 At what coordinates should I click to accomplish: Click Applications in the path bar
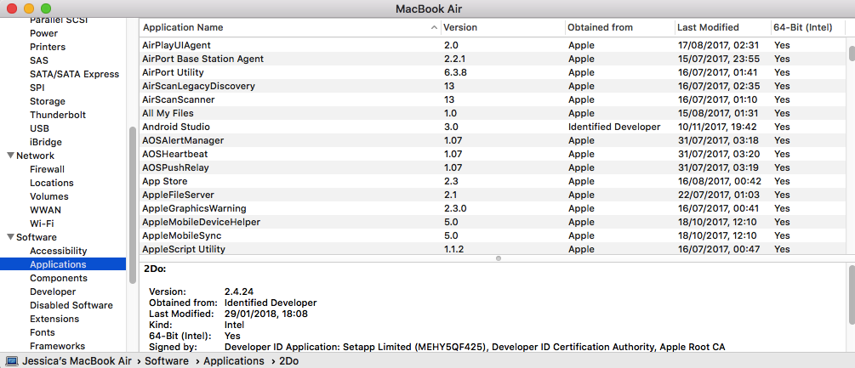click(x=234, y=361)
